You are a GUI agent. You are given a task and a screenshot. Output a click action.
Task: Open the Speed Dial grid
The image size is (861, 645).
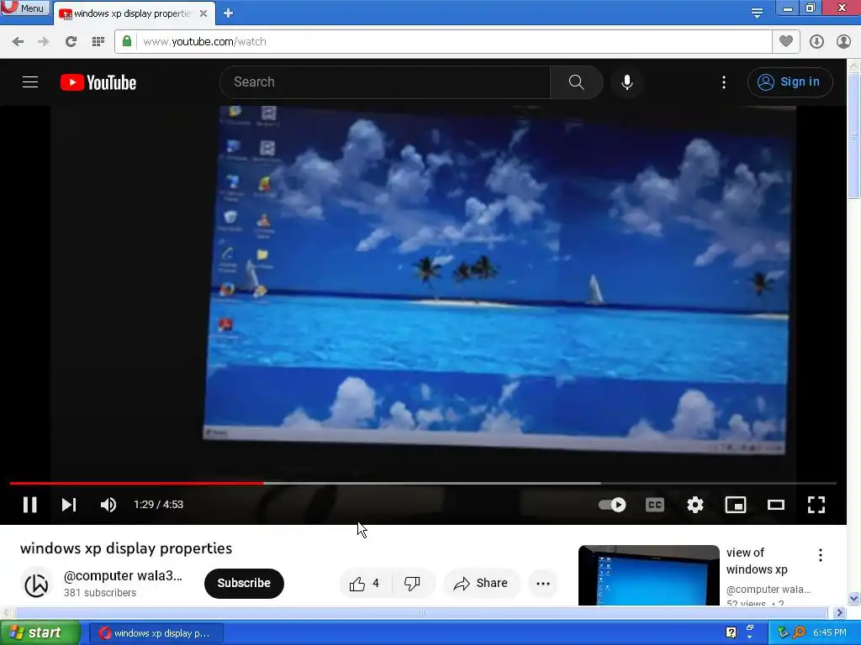98,42
